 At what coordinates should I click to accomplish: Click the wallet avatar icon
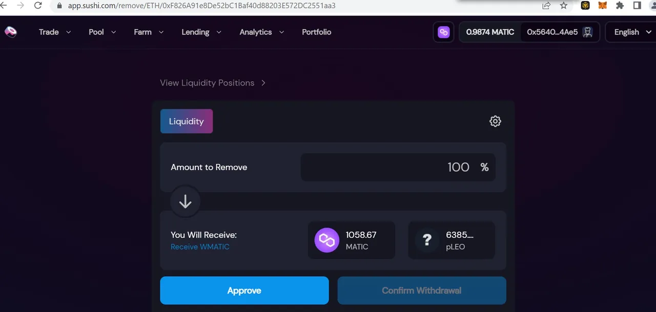pyautogui.click(x=588, y=32)
